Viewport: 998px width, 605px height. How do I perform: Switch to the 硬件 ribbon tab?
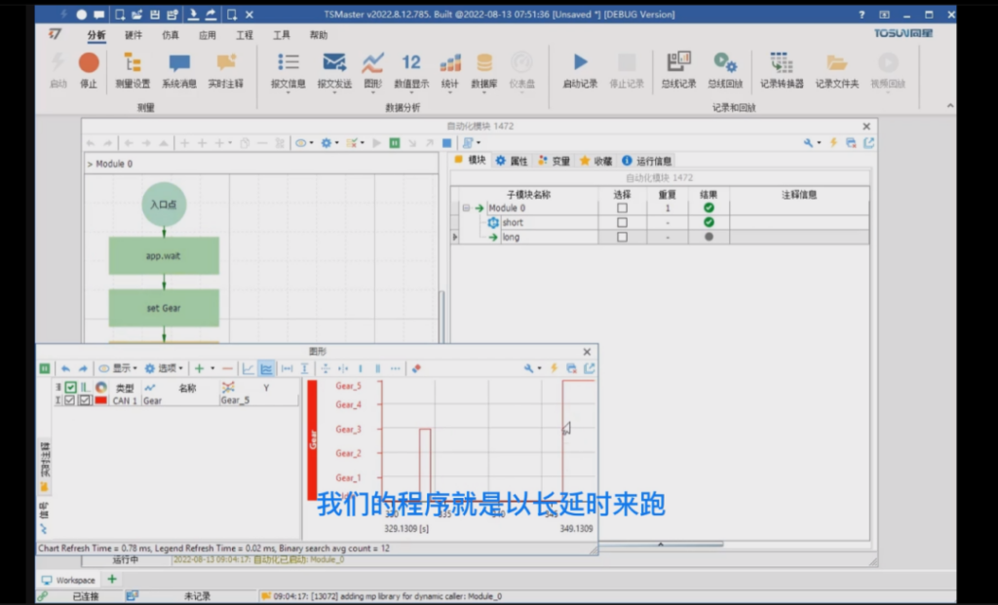click(x=134, y=35)
